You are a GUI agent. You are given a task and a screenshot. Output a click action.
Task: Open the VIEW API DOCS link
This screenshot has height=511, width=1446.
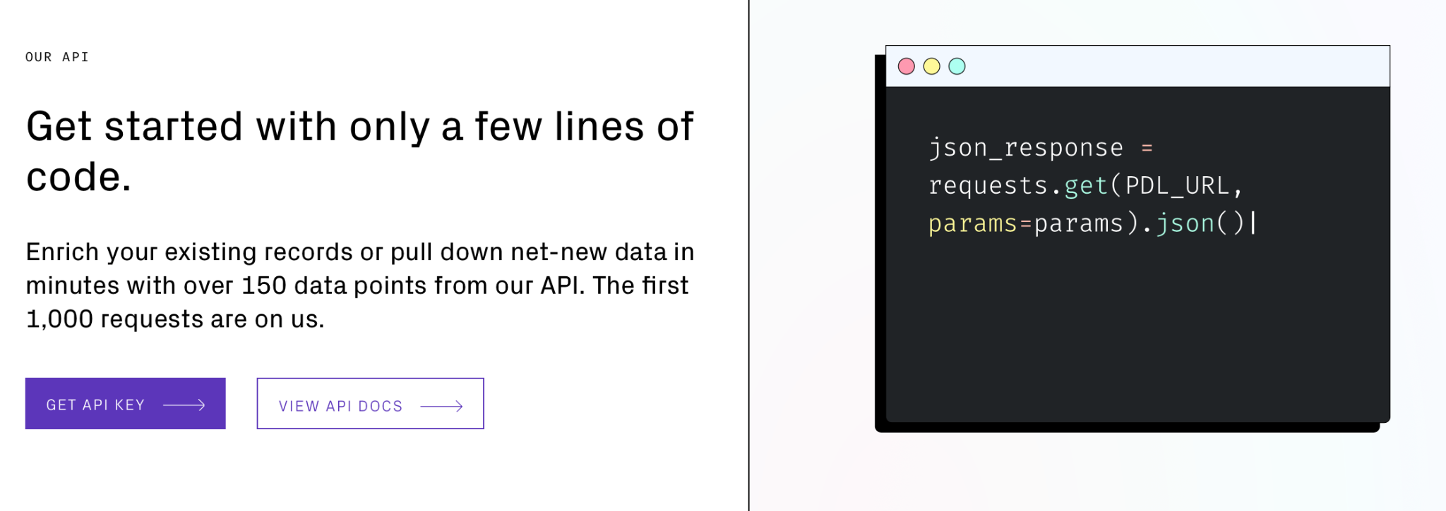pyautogui.click(x=370, y=403)
